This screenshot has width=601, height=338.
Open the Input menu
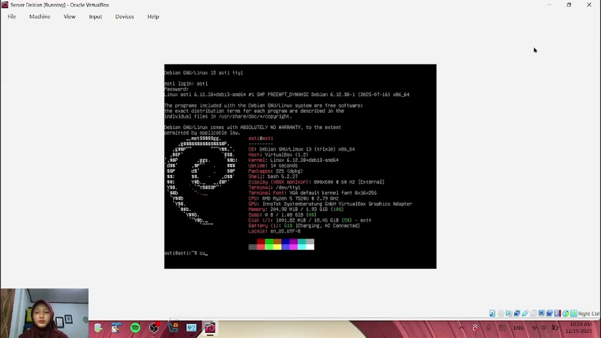[95, 16]
